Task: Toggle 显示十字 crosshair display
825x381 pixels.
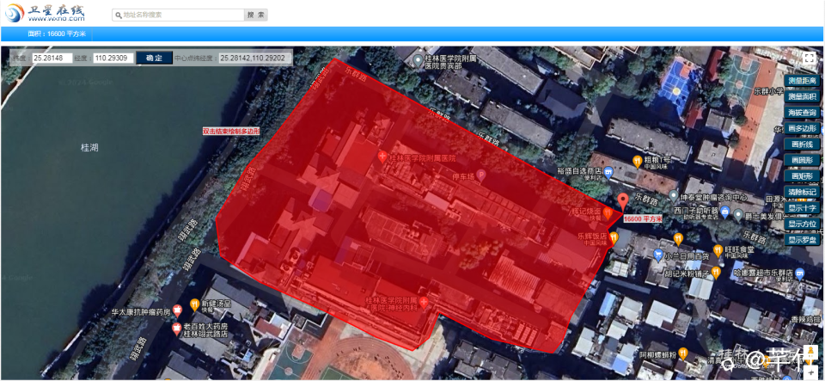Action: [x=803, y=208]
